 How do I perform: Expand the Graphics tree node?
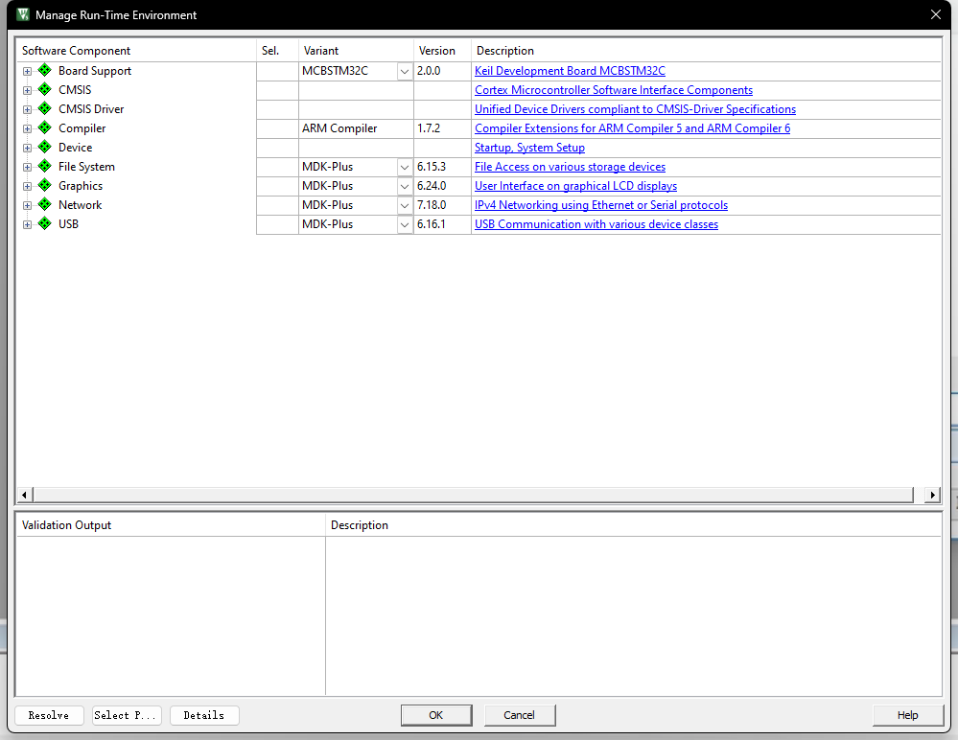point(27,186)
